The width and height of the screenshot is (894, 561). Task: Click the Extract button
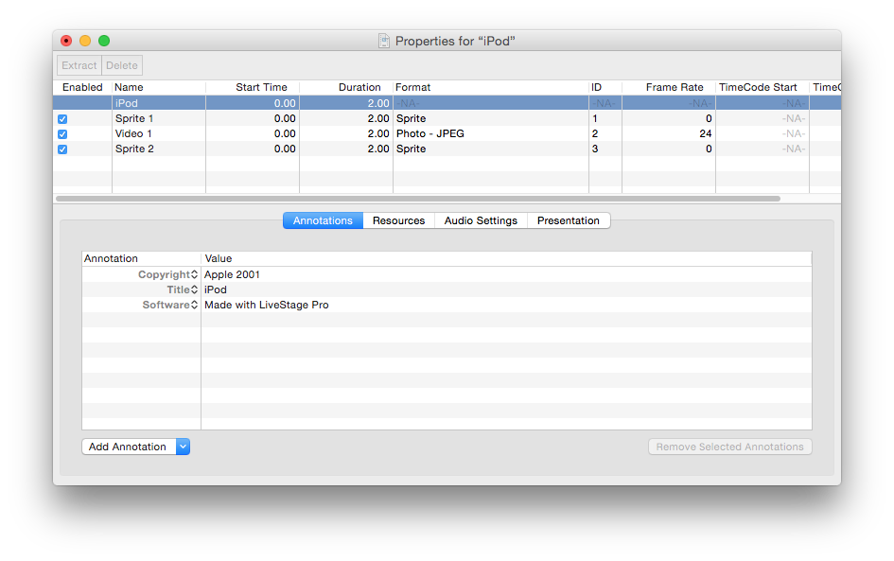click(79, 65)
